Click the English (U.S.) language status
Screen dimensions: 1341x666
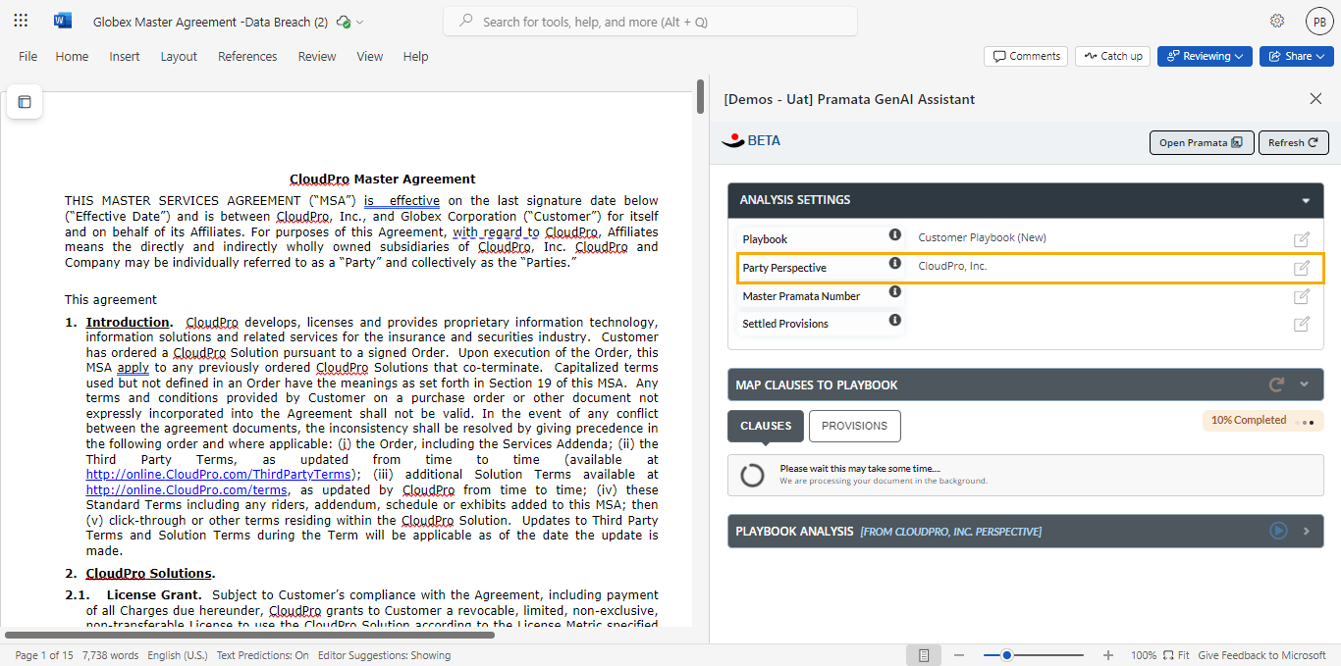[178, 655]
